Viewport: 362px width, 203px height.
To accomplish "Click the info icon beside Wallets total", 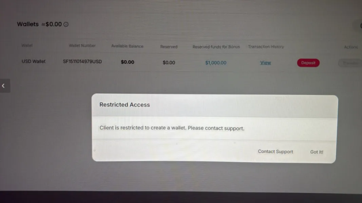I will click(x=66, y=24).
